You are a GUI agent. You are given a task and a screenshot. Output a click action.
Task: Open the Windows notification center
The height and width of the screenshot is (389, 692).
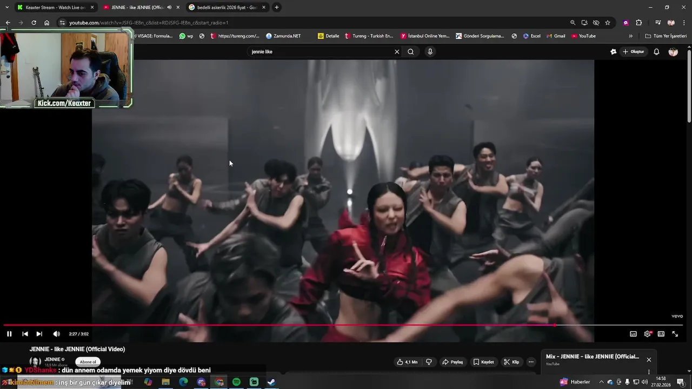point(681,382)
